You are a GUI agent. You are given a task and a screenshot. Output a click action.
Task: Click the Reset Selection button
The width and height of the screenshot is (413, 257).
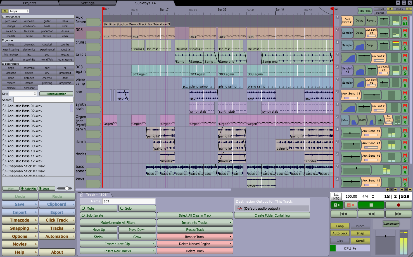click(56, 94)
